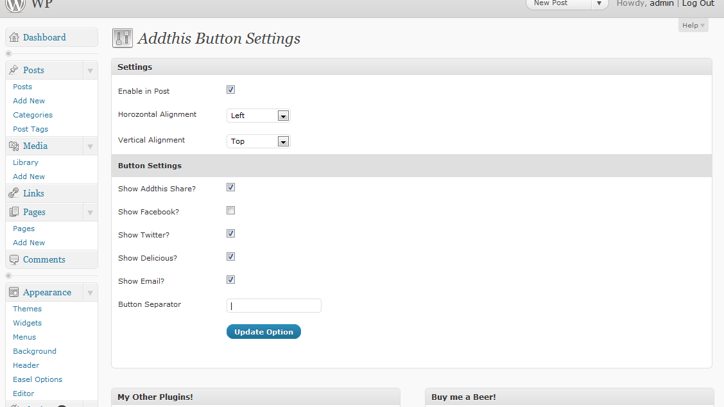Image resolution: width=724 pixels, height=407 pixels.
Task: Click the Settings panel header
Action: [x=412, y=67]
